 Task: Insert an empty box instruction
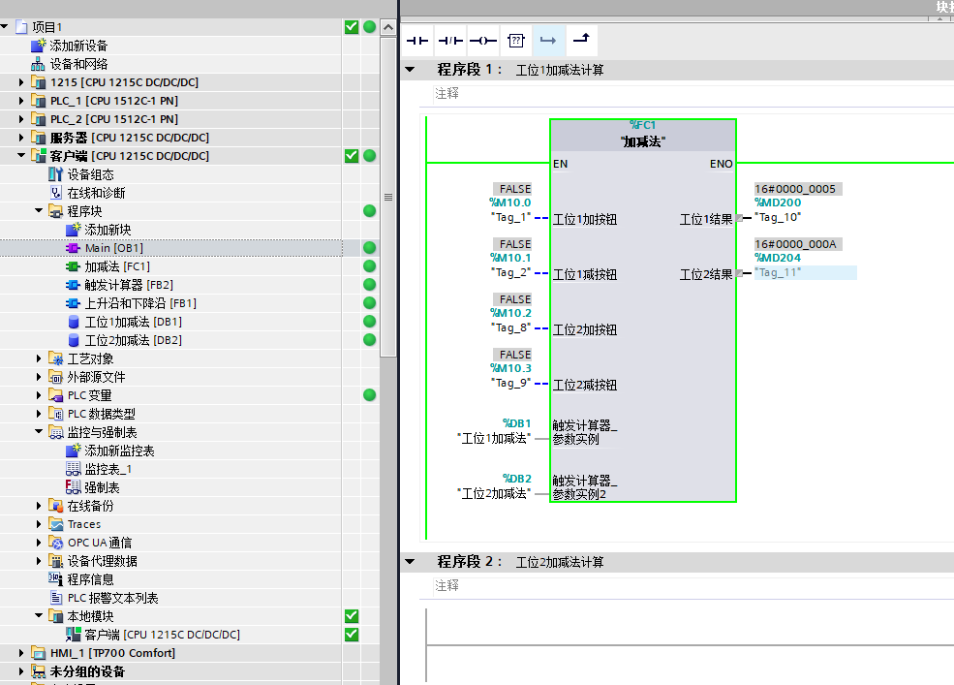tap(515, 40)
